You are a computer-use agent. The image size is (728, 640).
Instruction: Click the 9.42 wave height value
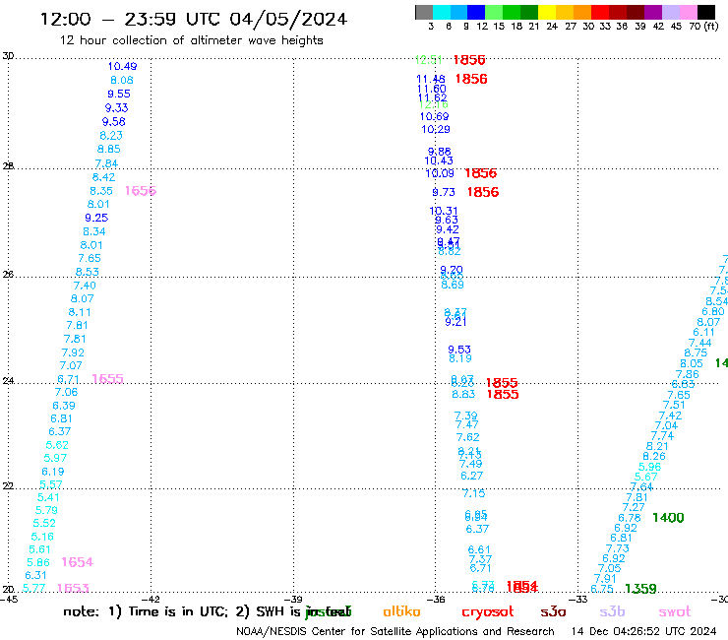(448, 229)
